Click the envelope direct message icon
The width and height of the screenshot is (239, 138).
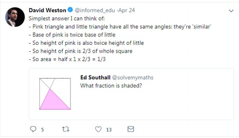[131, 129]
